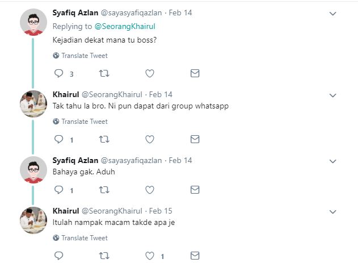Reply to the 'Kejadian dekat mana tu boss?' tweet

(58, 73)
